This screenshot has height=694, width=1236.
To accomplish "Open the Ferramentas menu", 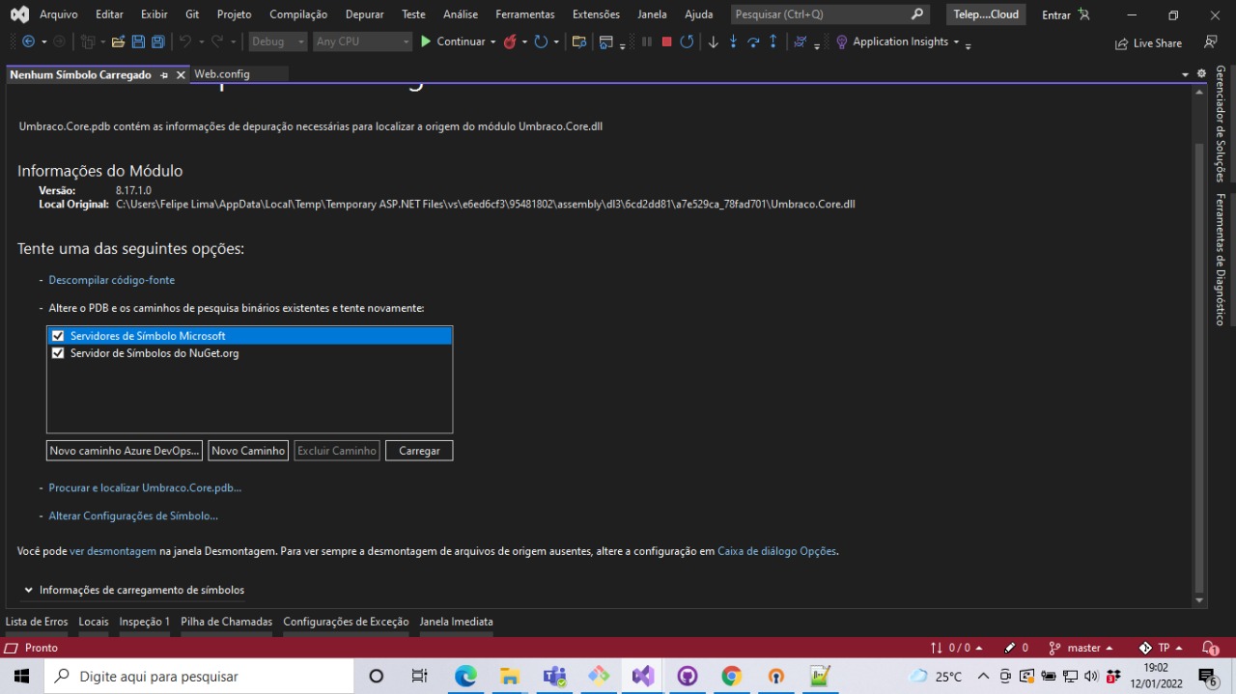I will (x=525, y=14).
